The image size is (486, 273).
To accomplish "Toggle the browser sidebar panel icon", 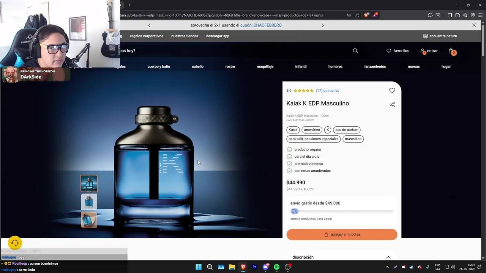I will (x=450, y=15).
